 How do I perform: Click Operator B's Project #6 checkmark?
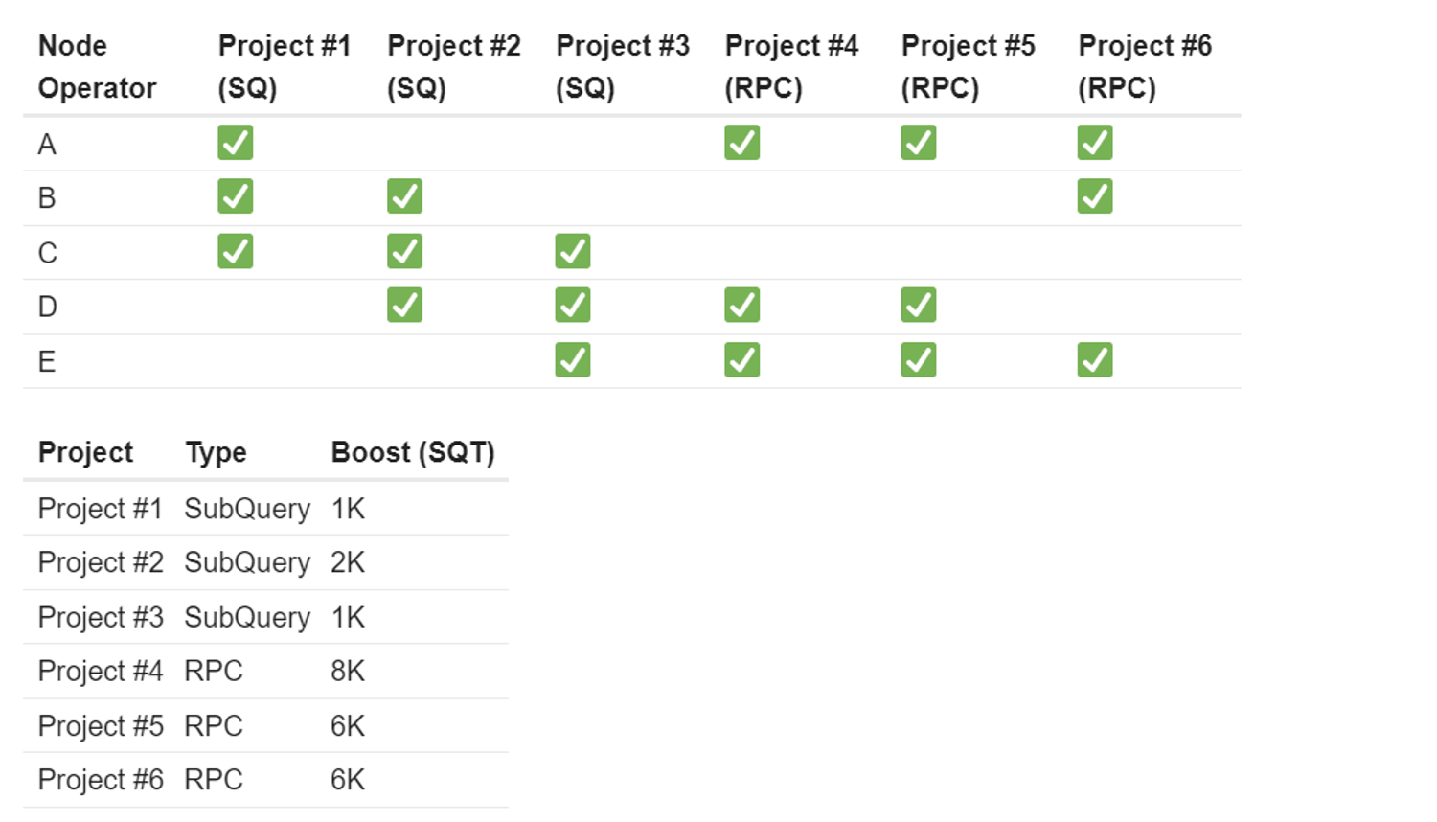point(1095,196)
